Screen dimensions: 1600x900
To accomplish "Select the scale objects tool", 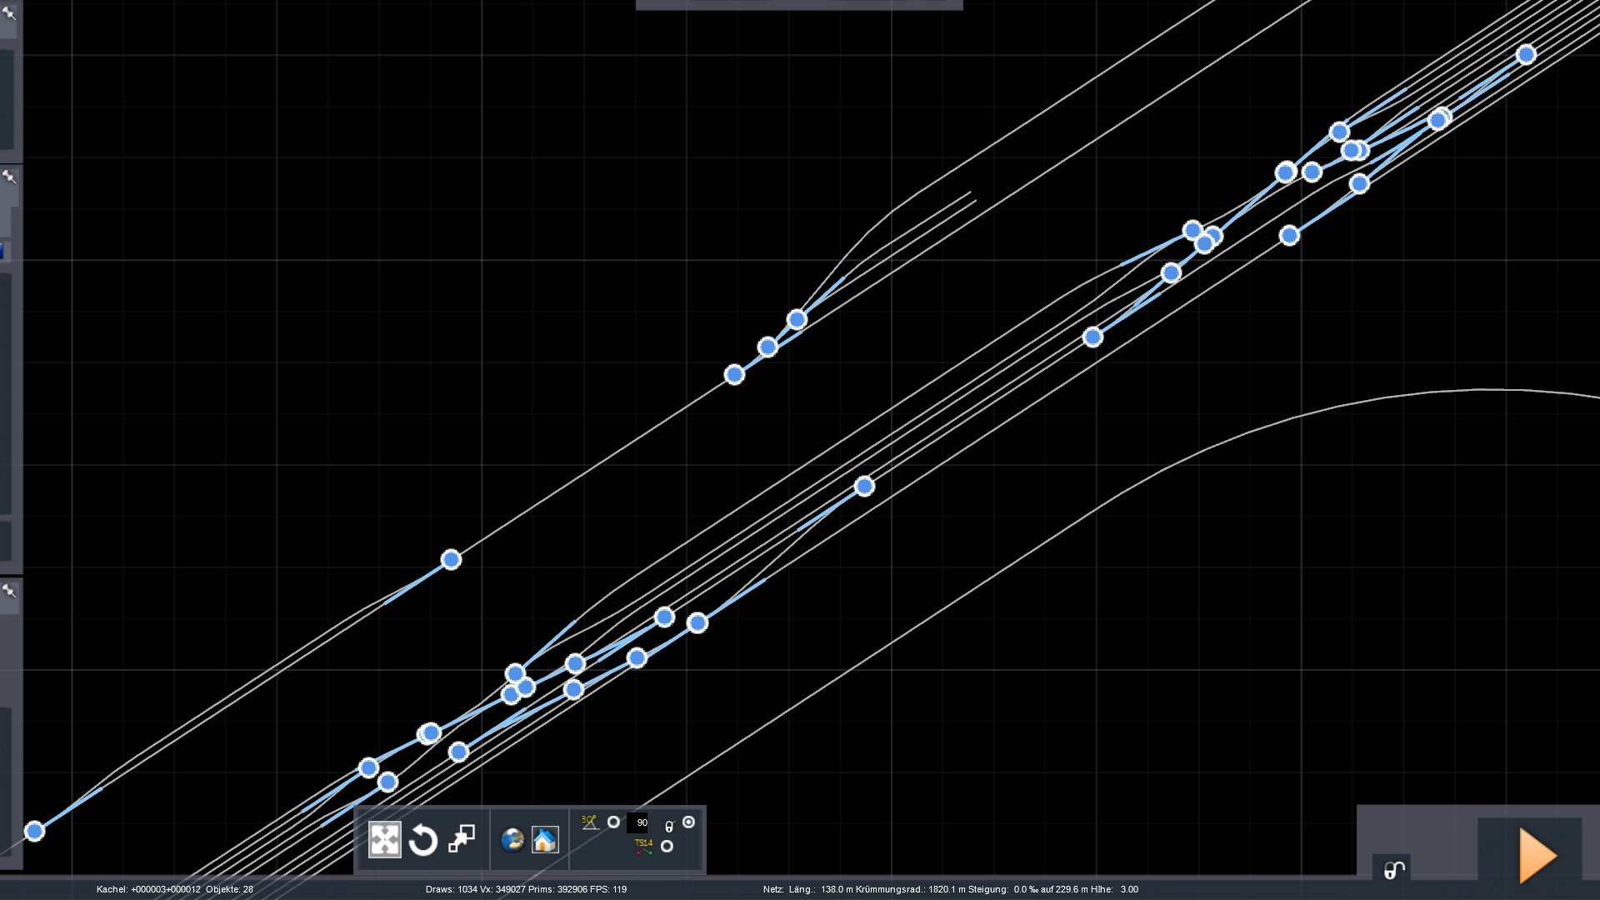I will [x=462, y=839].
